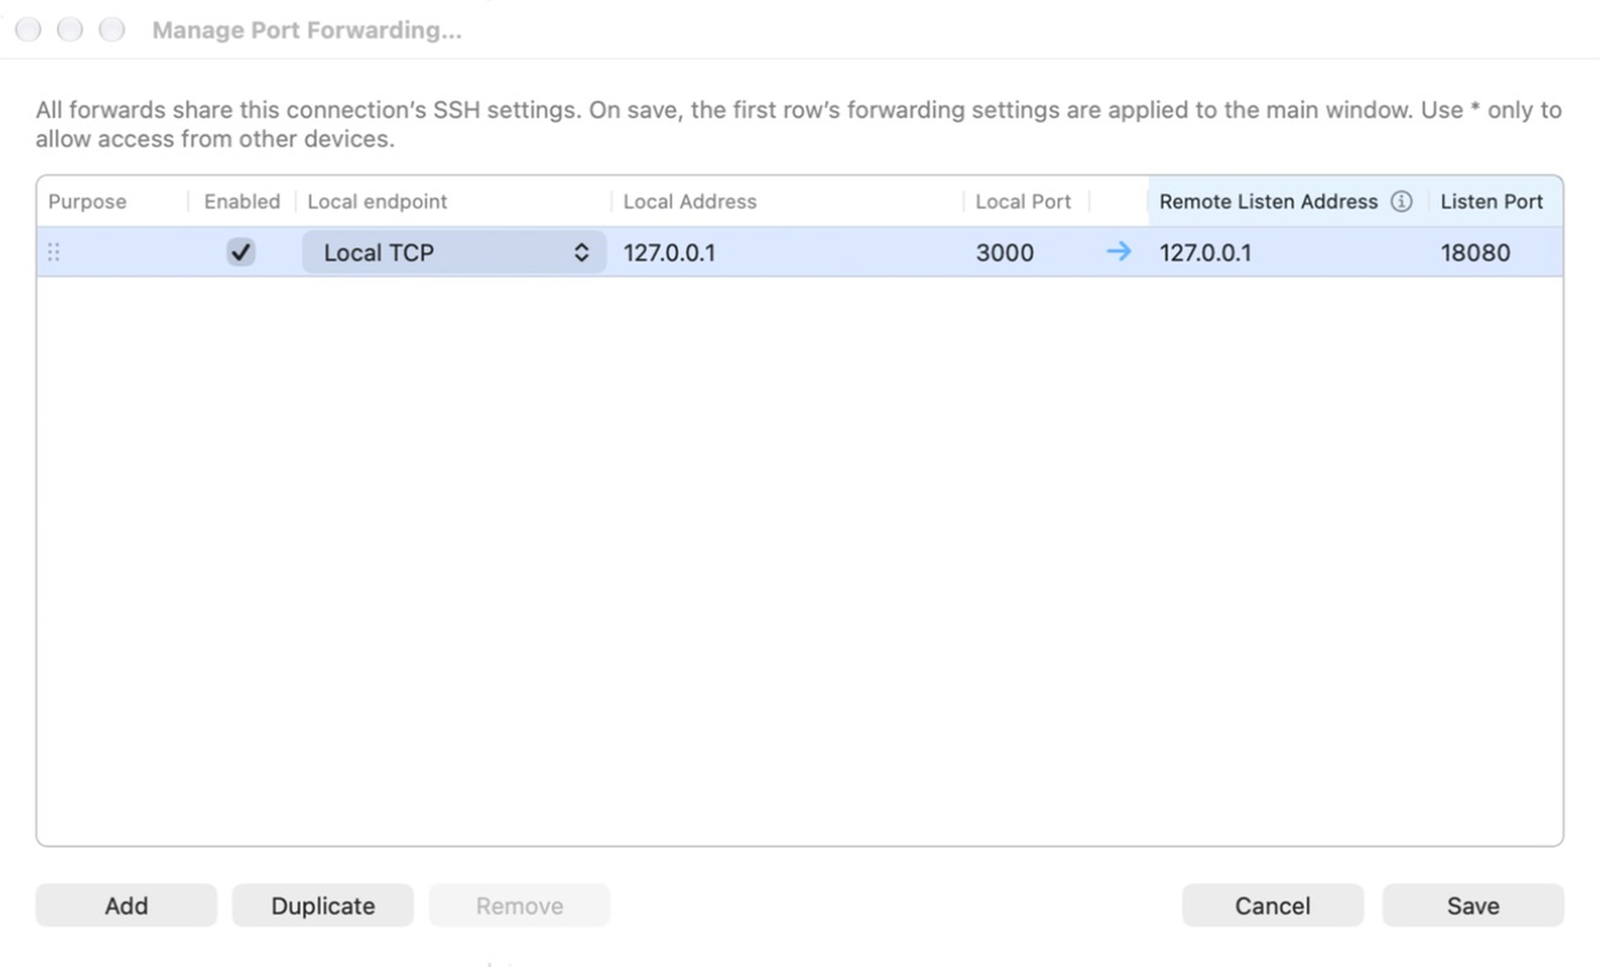1600x967 pixels.
Task: Click the info icon beside Remote Listen Address
Action: pos(1401,202)
